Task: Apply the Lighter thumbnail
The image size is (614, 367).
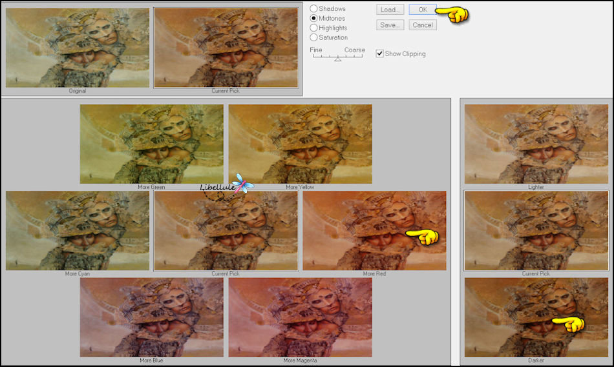Action: 536,144
